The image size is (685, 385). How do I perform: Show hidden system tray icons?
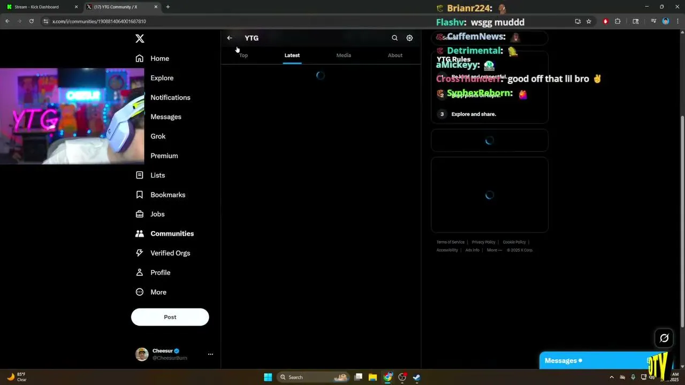tap(612, 377)
